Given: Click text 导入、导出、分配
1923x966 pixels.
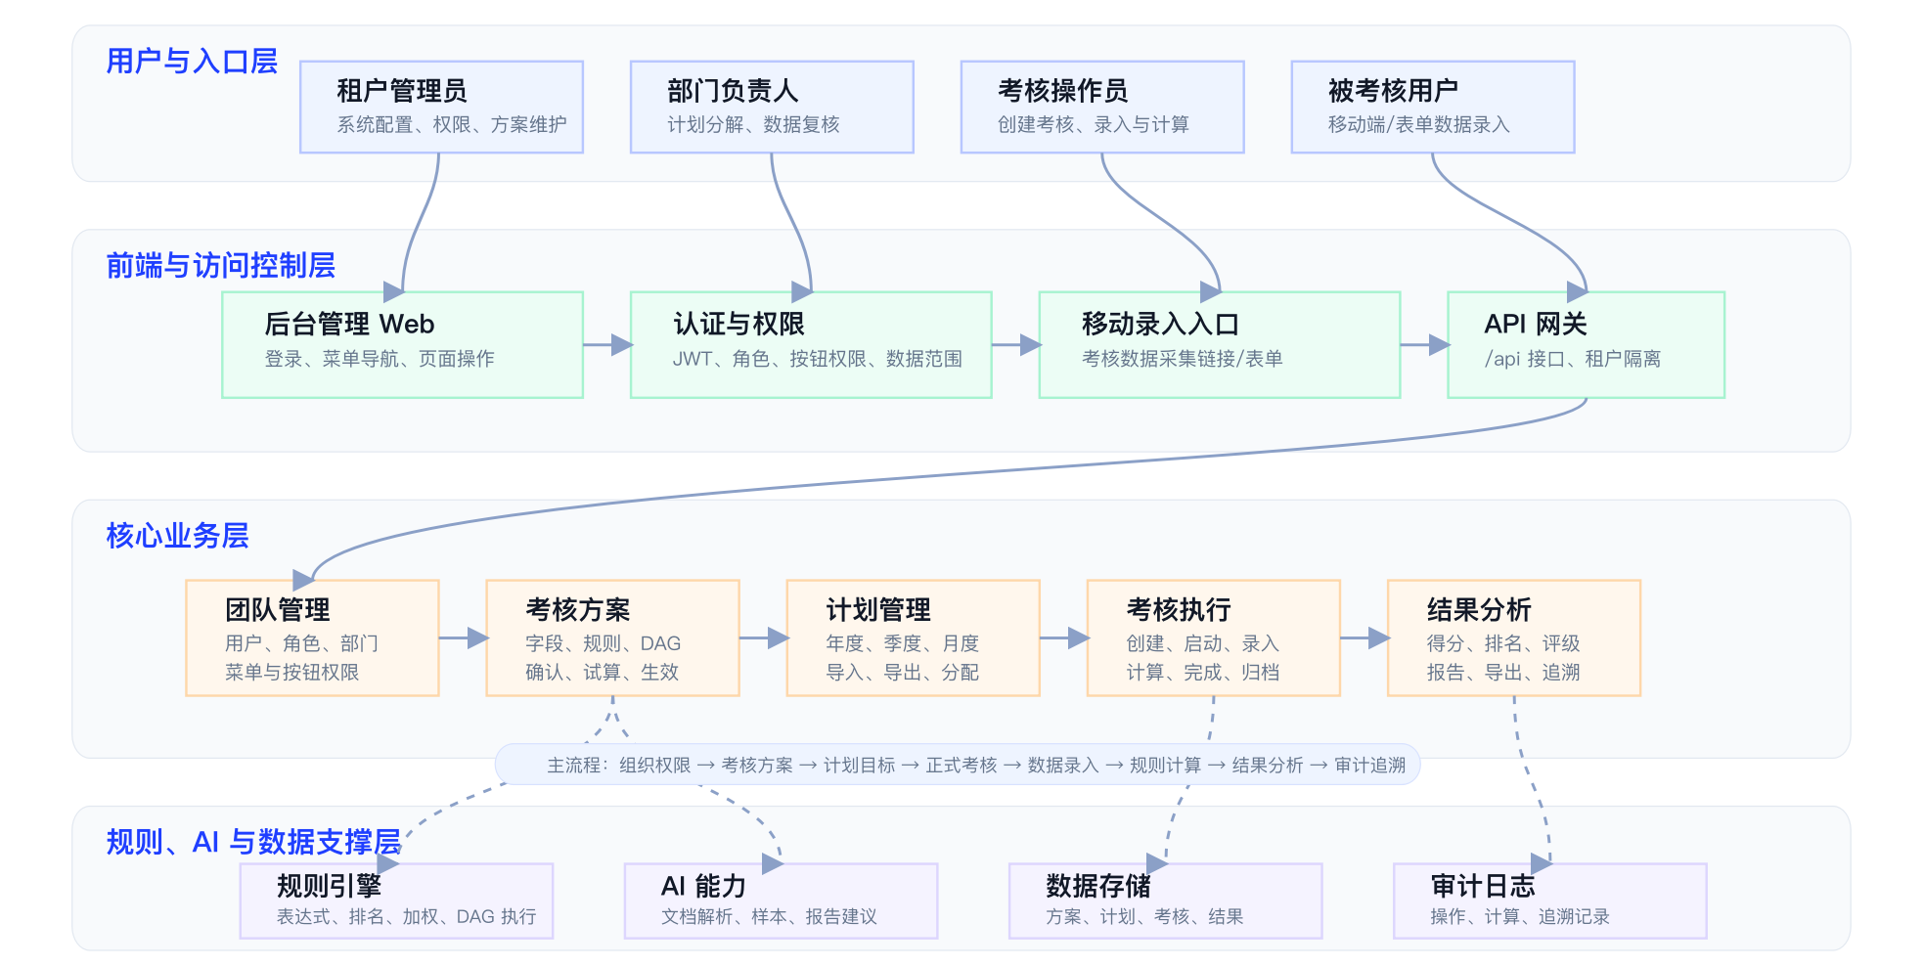Looking at the screenshot, I should 902,673.
